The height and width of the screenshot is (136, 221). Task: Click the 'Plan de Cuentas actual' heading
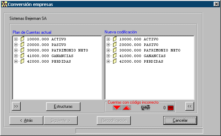32,32
